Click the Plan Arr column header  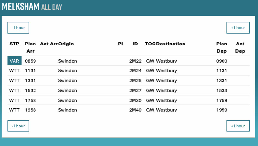30,47
